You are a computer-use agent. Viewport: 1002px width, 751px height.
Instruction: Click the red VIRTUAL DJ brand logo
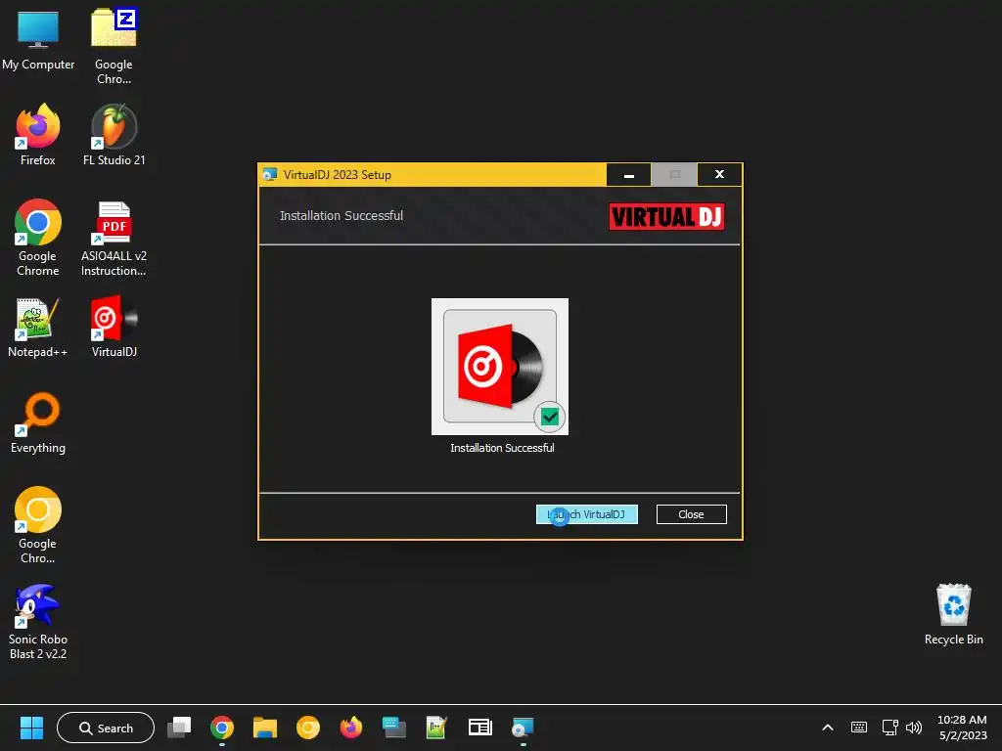tap(666, 216)
